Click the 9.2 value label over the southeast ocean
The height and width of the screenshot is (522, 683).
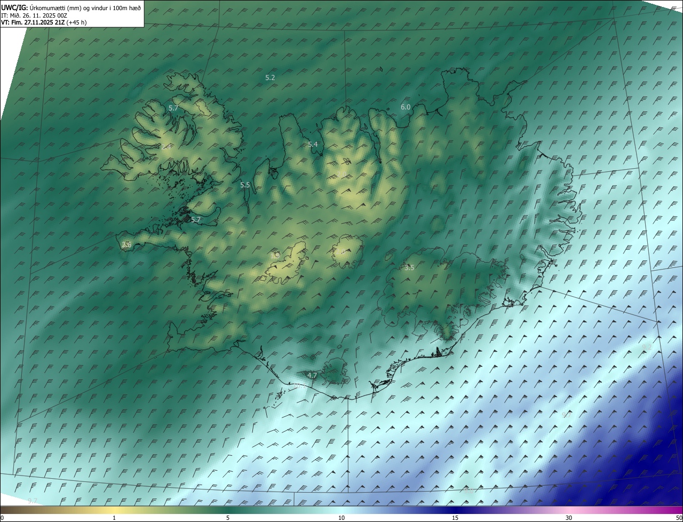pos(647,347)
